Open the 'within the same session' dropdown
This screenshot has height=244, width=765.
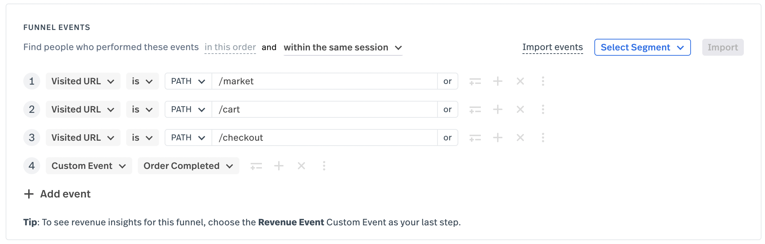[x=343, y=47]
